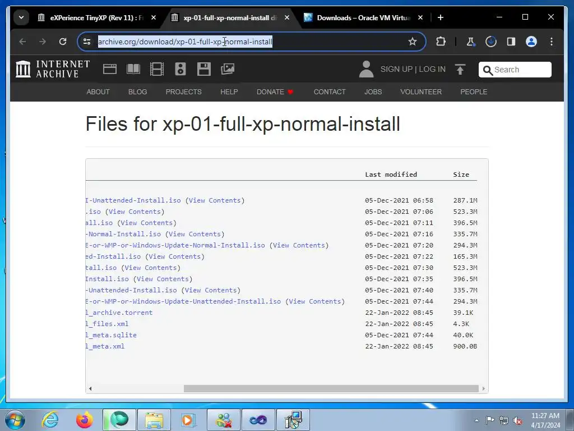Bookmark this page with the star
Viewport: 574px width, 431px height.
point(413,42)
